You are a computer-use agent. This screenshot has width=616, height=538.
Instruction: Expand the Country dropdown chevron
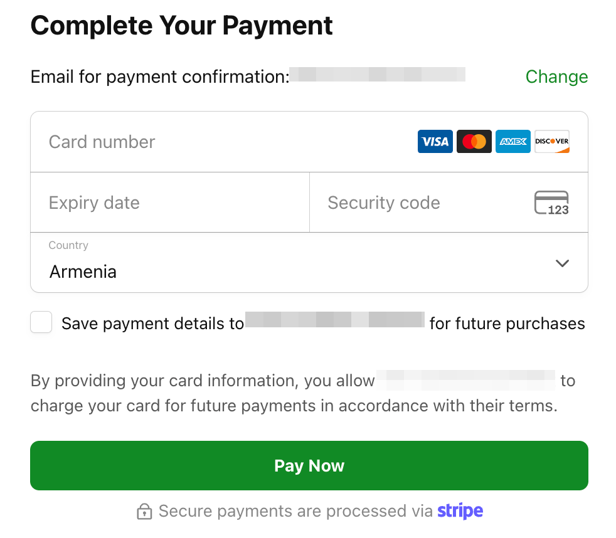click(x=562, y=263)
